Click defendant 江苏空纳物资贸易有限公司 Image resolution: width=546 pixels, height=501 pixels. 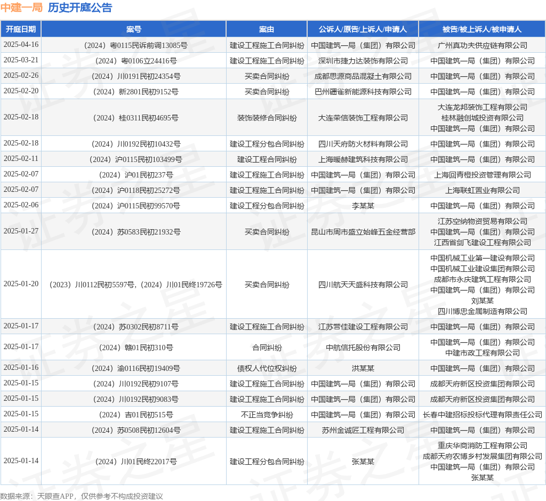pyautogui.click(x=482, y=221)
